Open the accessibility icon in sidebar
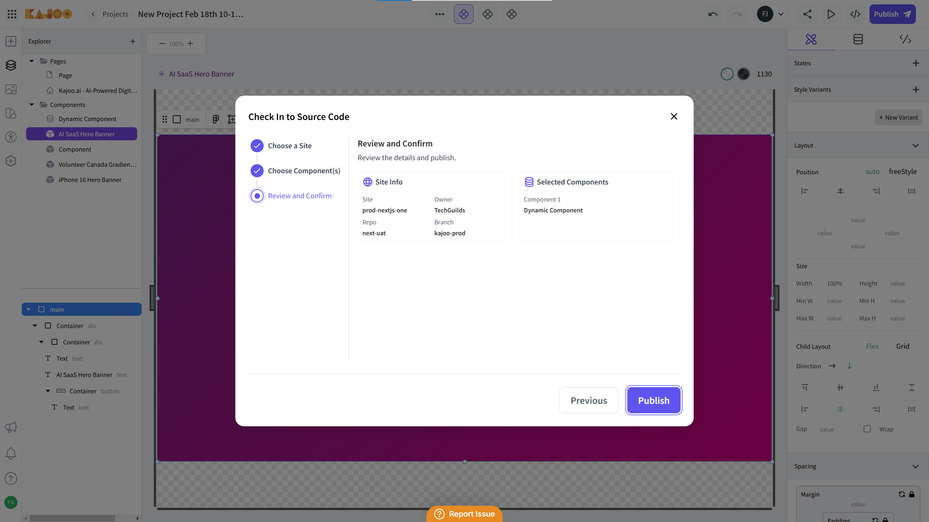 click(x=11, y=137)
